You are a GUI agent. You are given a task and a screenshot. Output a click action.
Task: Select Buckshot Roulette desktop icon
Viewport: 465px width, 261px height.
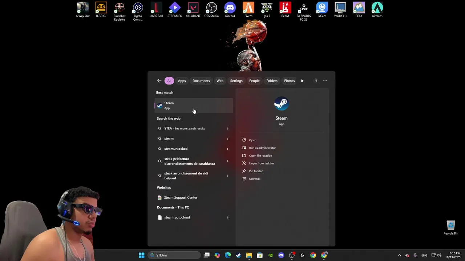(x=120, y=12)
